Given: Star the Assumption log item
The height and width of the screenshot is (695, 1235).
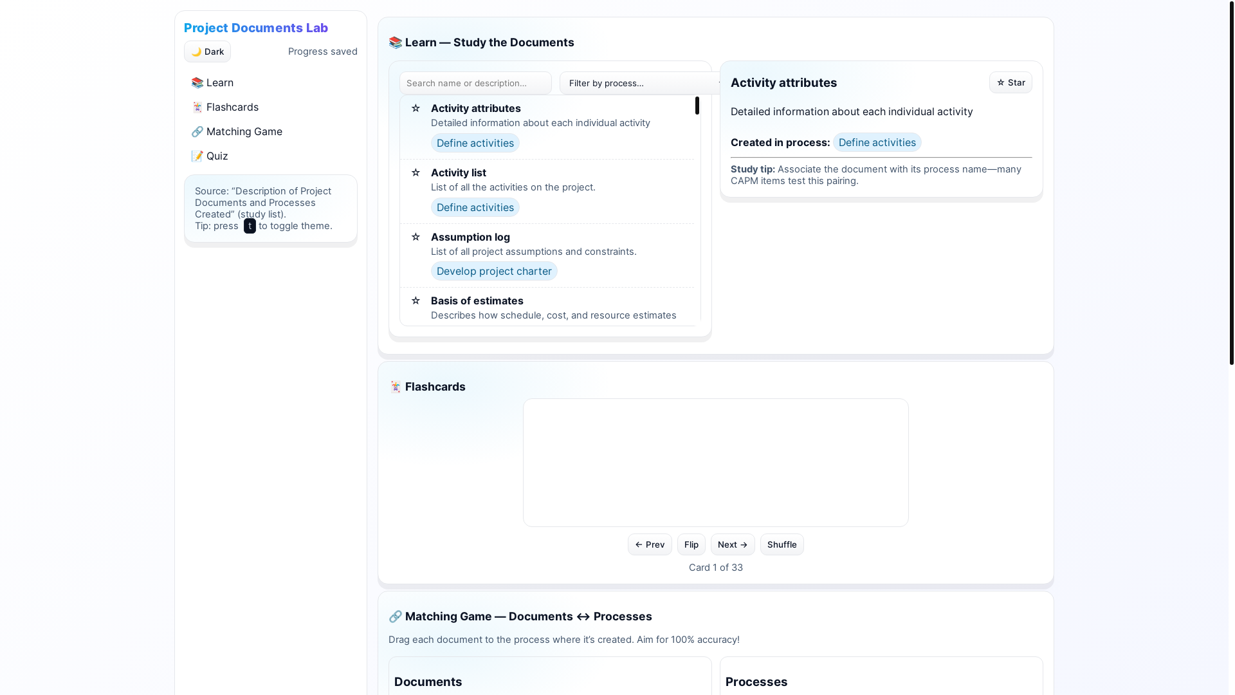Looking at the screenshot, I should [416, 237].
